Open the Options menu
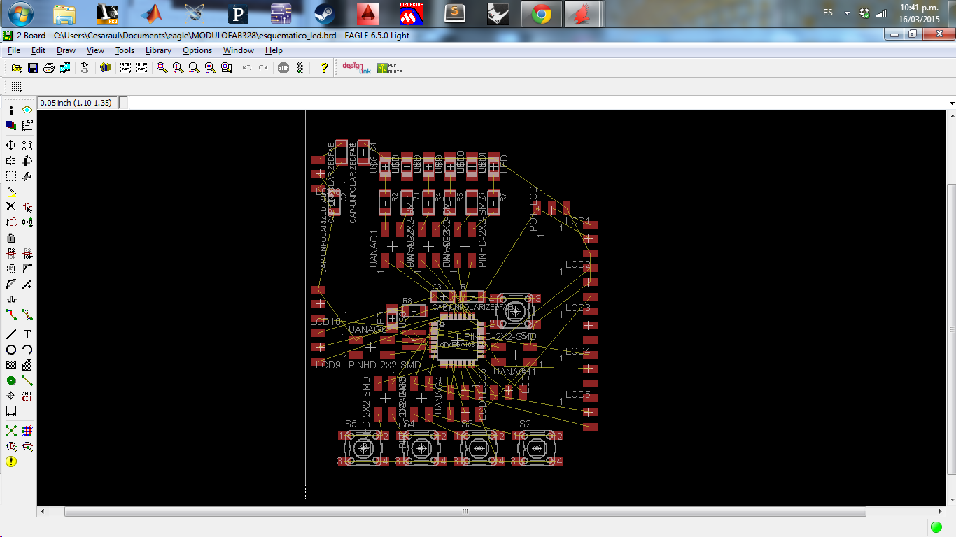Screen dimensions: 956x537 [197, 50]
